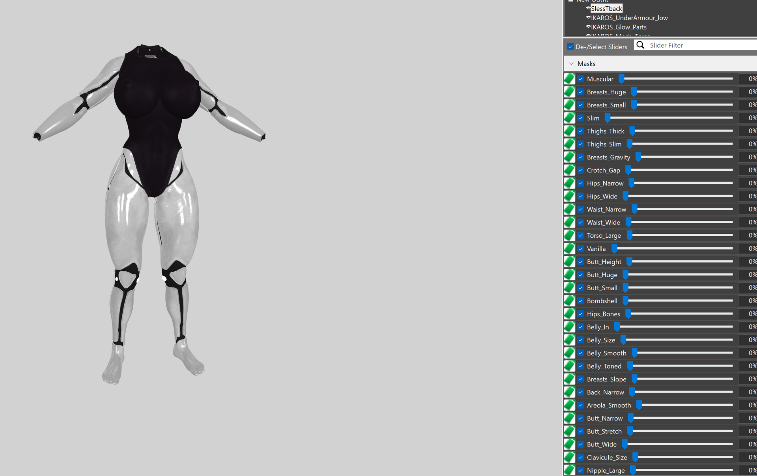Click the green edit icon for Breasts_Slope
This screenshot has width=757, height=476.
pyautogui.click(x=569, y=379)
